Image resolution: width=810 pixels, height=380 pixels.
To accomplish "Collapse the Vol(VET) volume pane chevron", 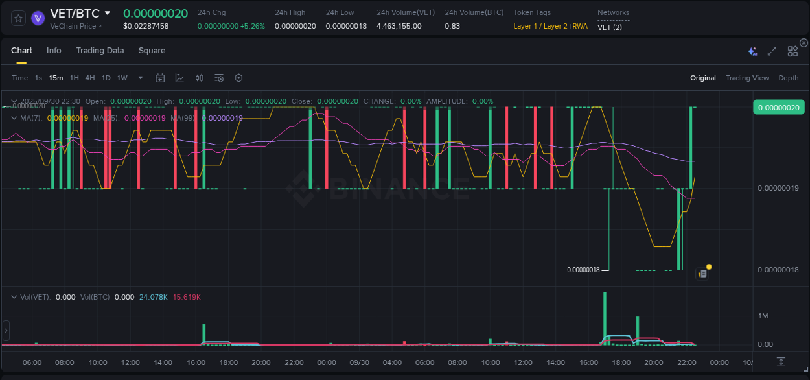I will point(13,296).
